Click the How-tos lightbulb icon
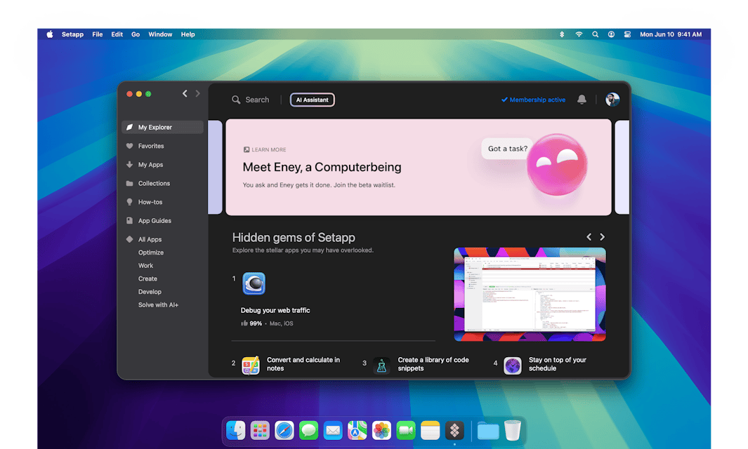This screenshot has height=449, width=748. 129,202
